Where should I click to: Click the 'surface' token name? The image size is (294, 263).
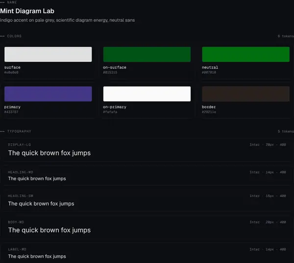[12, 67]
